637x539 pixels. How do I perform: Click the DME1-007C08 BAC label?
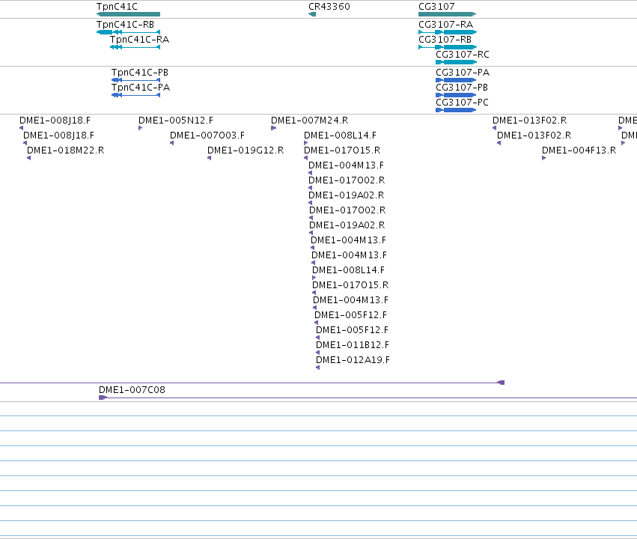click(x=132, y=390)
